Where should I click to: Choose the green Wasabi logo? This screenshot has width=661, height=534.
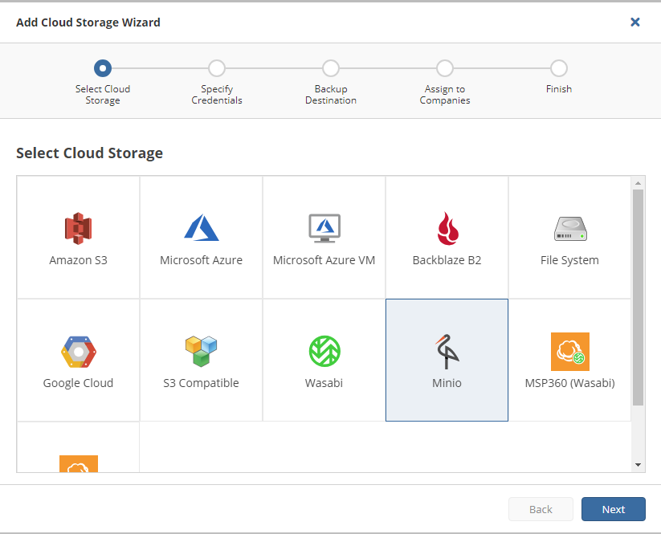pos(324,351)
